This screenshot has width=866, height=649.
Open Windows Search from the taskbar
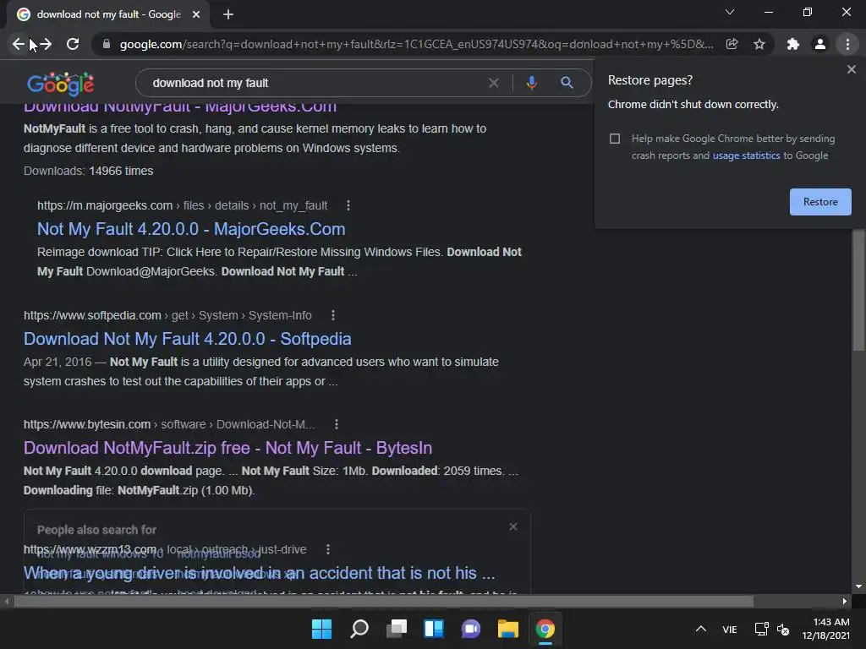click(x=359, y=629)
